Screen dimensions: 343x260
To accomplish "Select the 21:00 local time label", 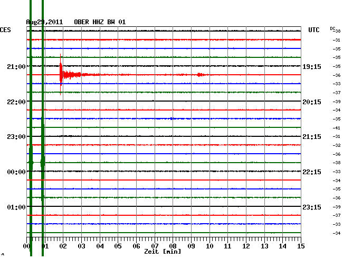I will click(16, 66).
